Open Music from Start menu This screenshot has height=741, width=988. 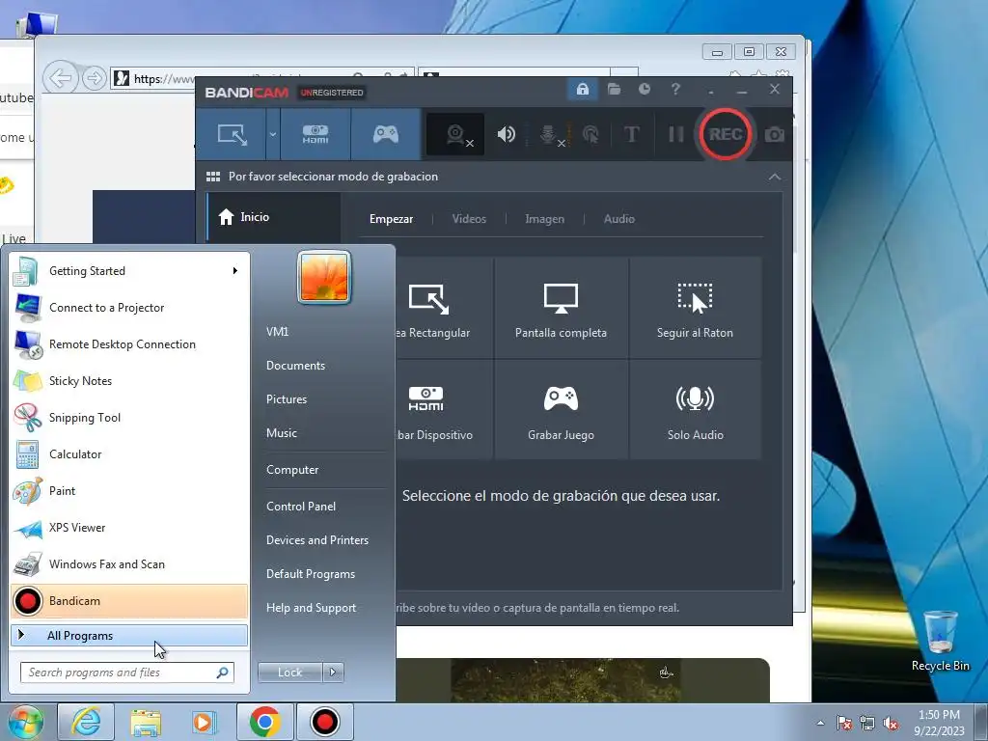click(x=282, y=433)
